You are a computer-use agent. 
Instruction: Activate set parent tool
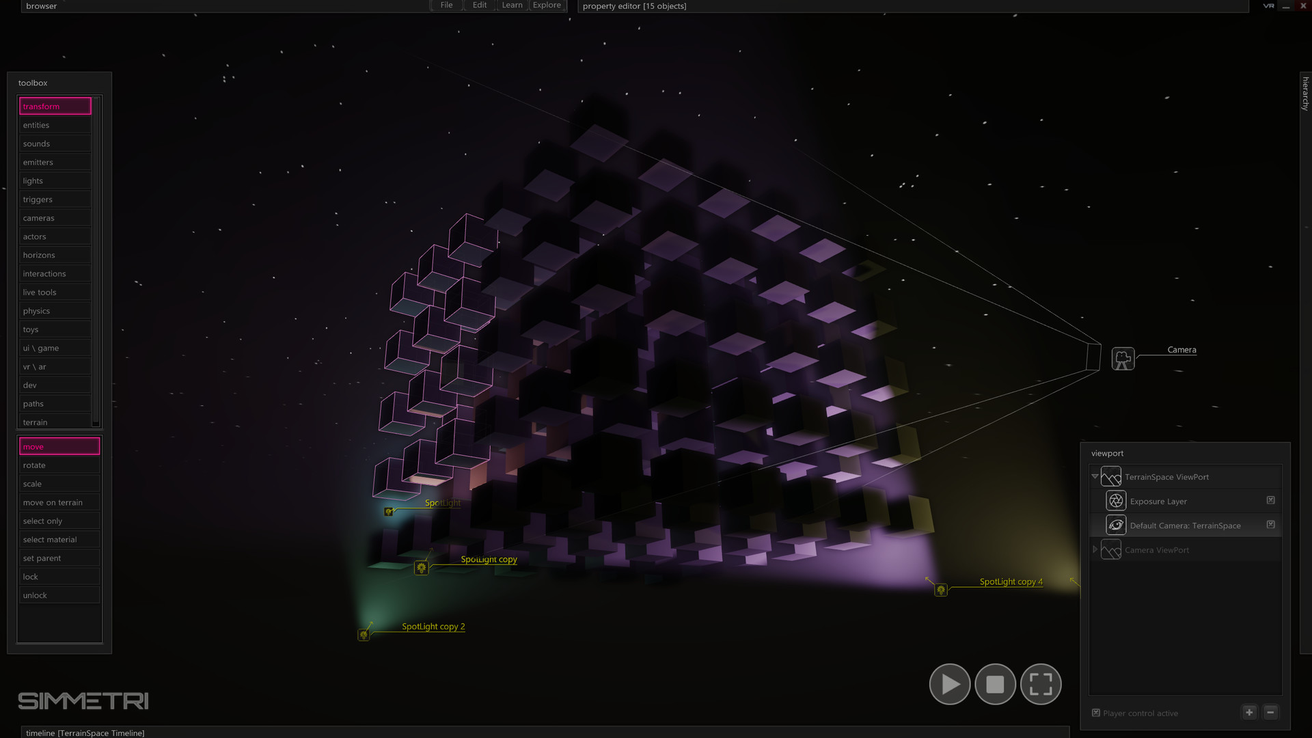pyautogui.click(x=59, y=558)
